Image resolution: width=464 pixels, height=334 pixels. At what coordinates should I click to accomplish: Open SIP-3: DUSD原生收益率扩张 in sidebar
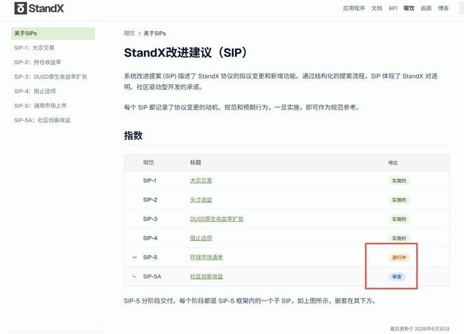(x=51, y=76)
